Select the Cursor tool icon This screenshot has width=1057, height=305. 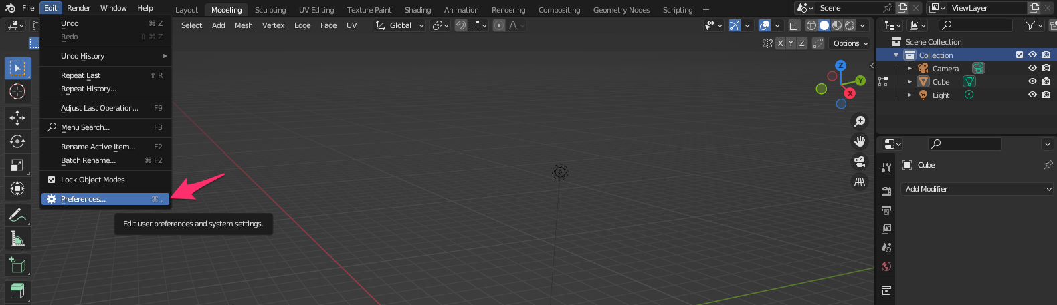pyautogui.click(x=17, y=91)
